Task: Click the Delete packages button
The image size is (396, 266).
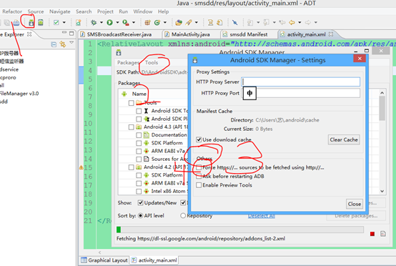Action: [356, 216]
